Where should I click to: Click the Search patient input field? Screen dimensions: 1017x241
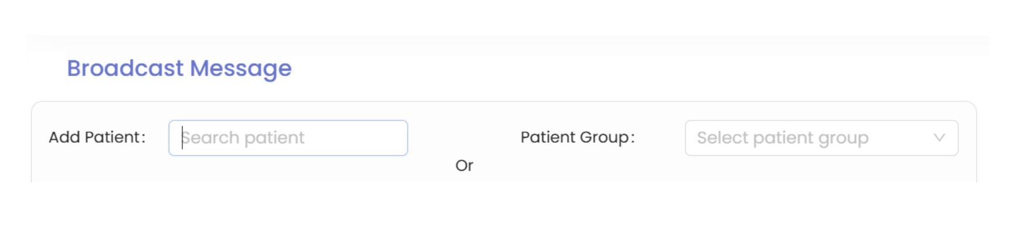(x=288, y=138)
